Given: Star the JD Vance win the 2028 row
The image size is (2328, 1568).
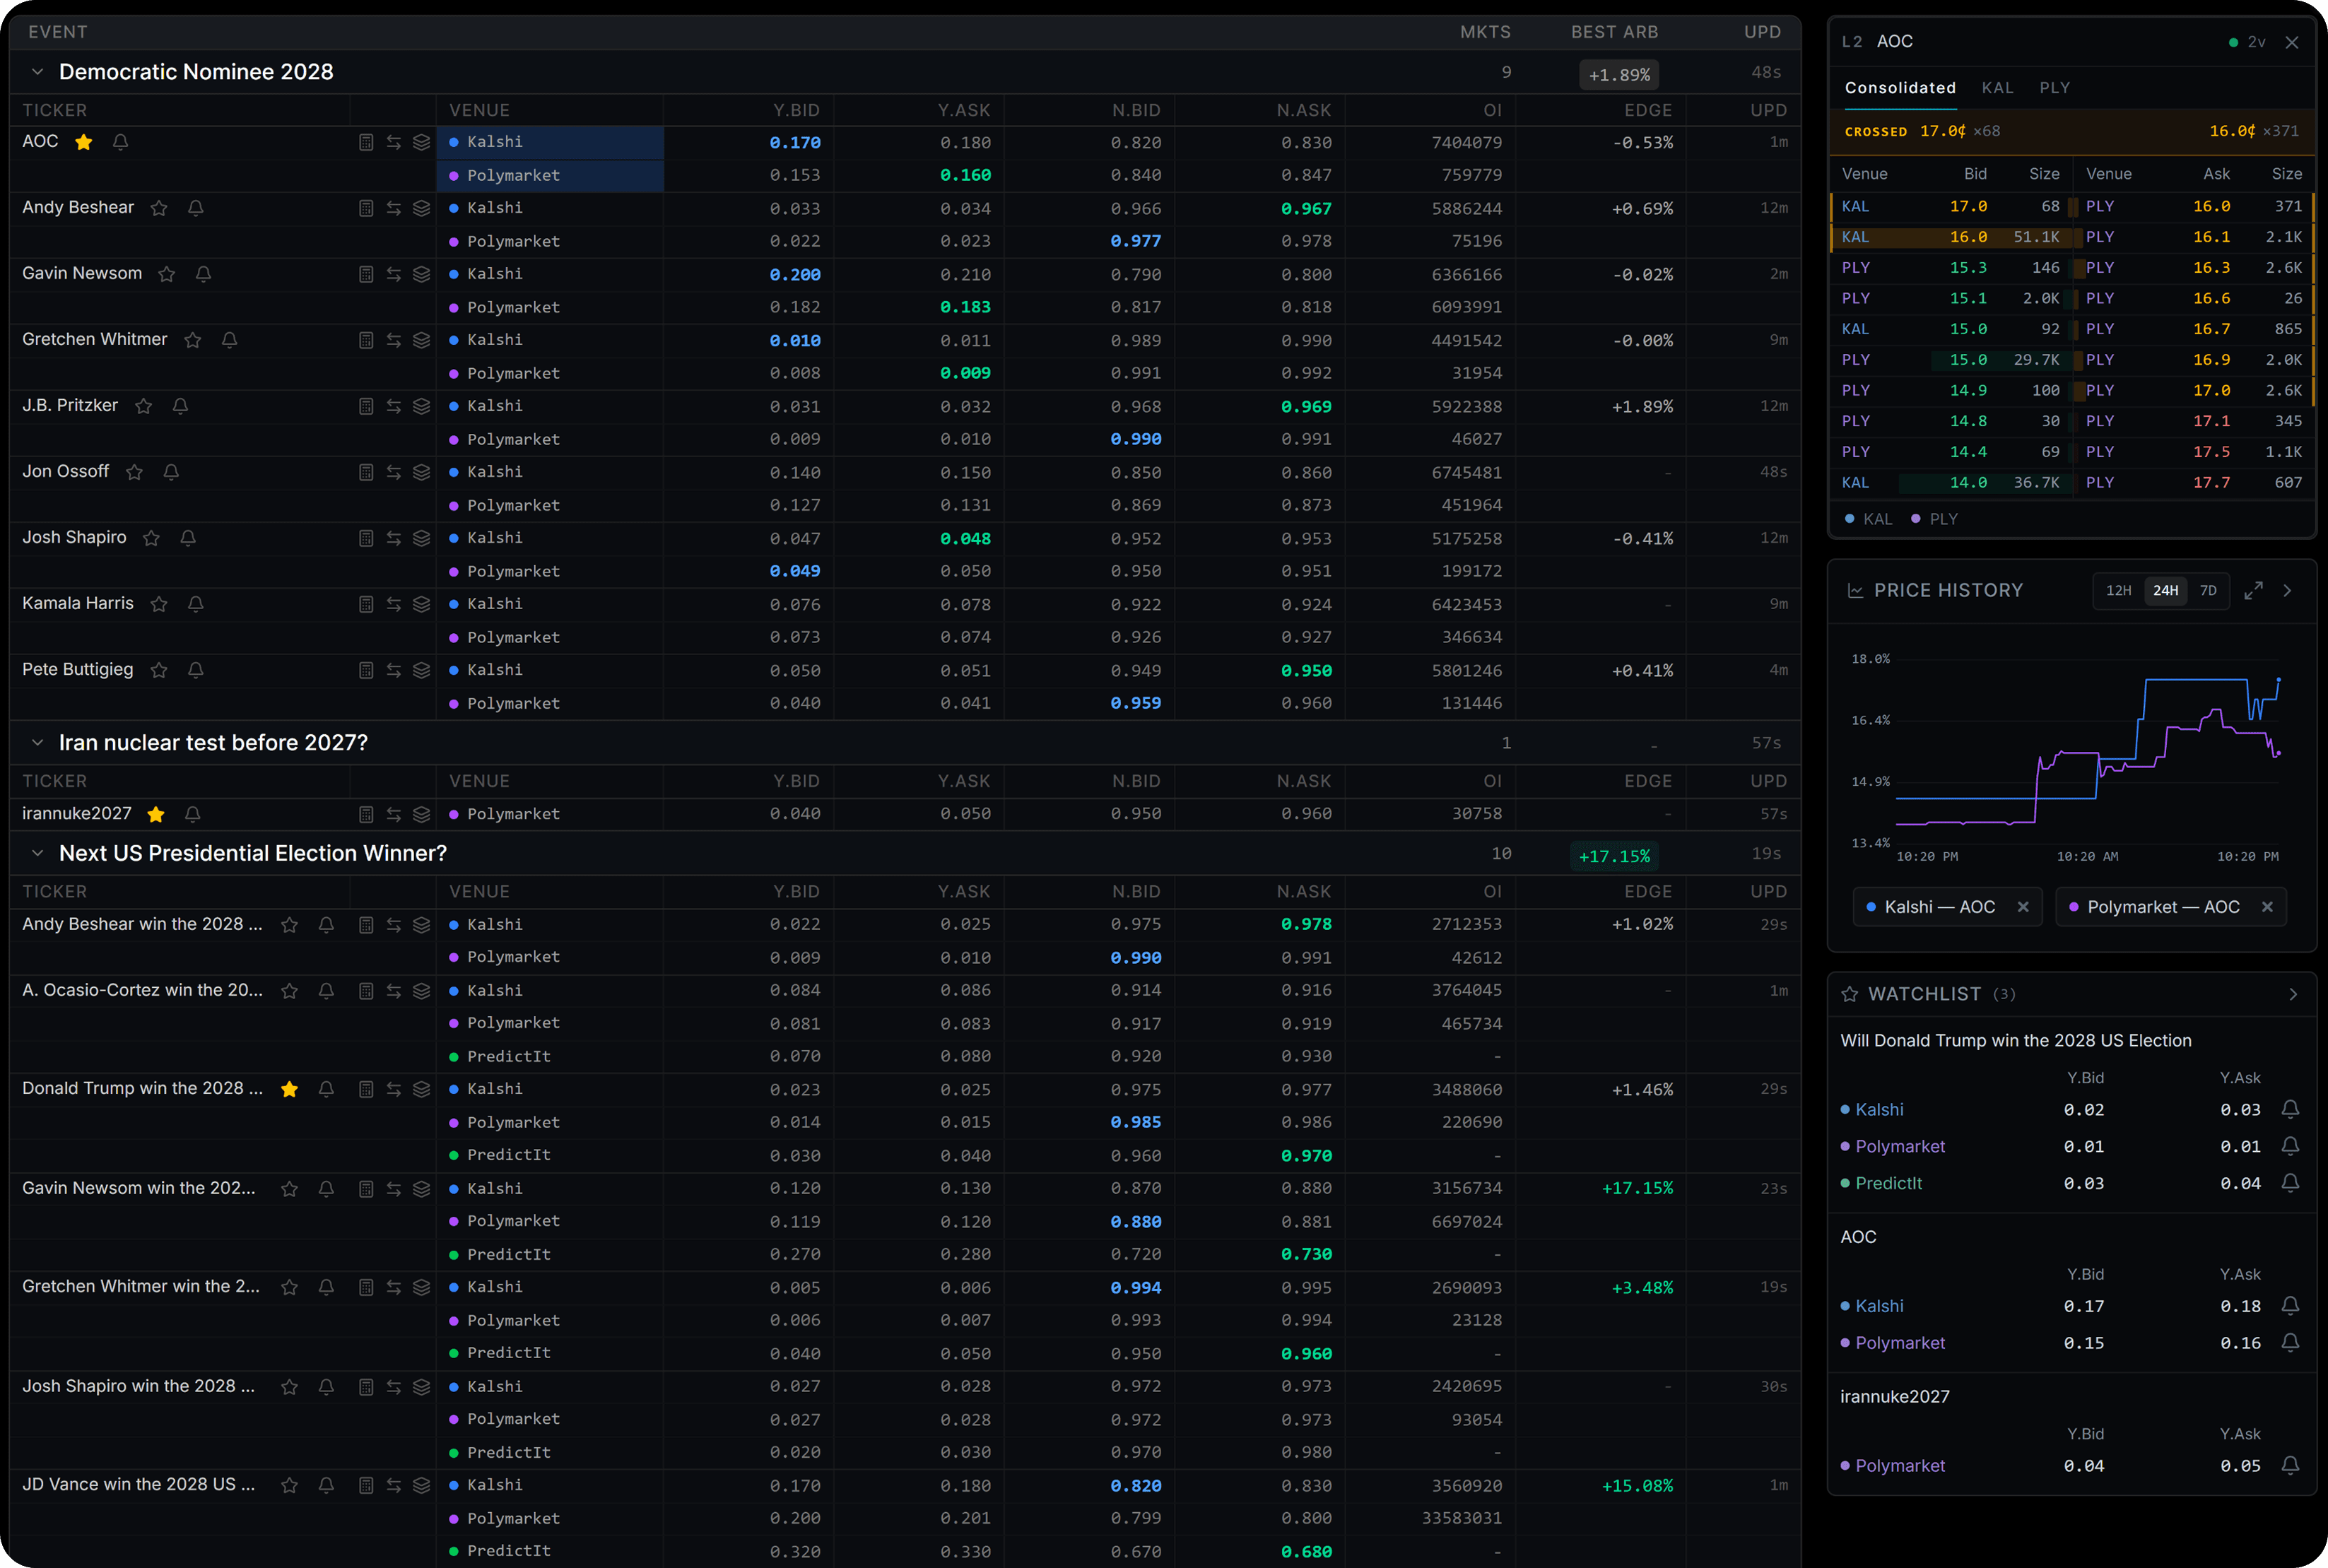Looking at the screenshot, I should pos(290,1485).
